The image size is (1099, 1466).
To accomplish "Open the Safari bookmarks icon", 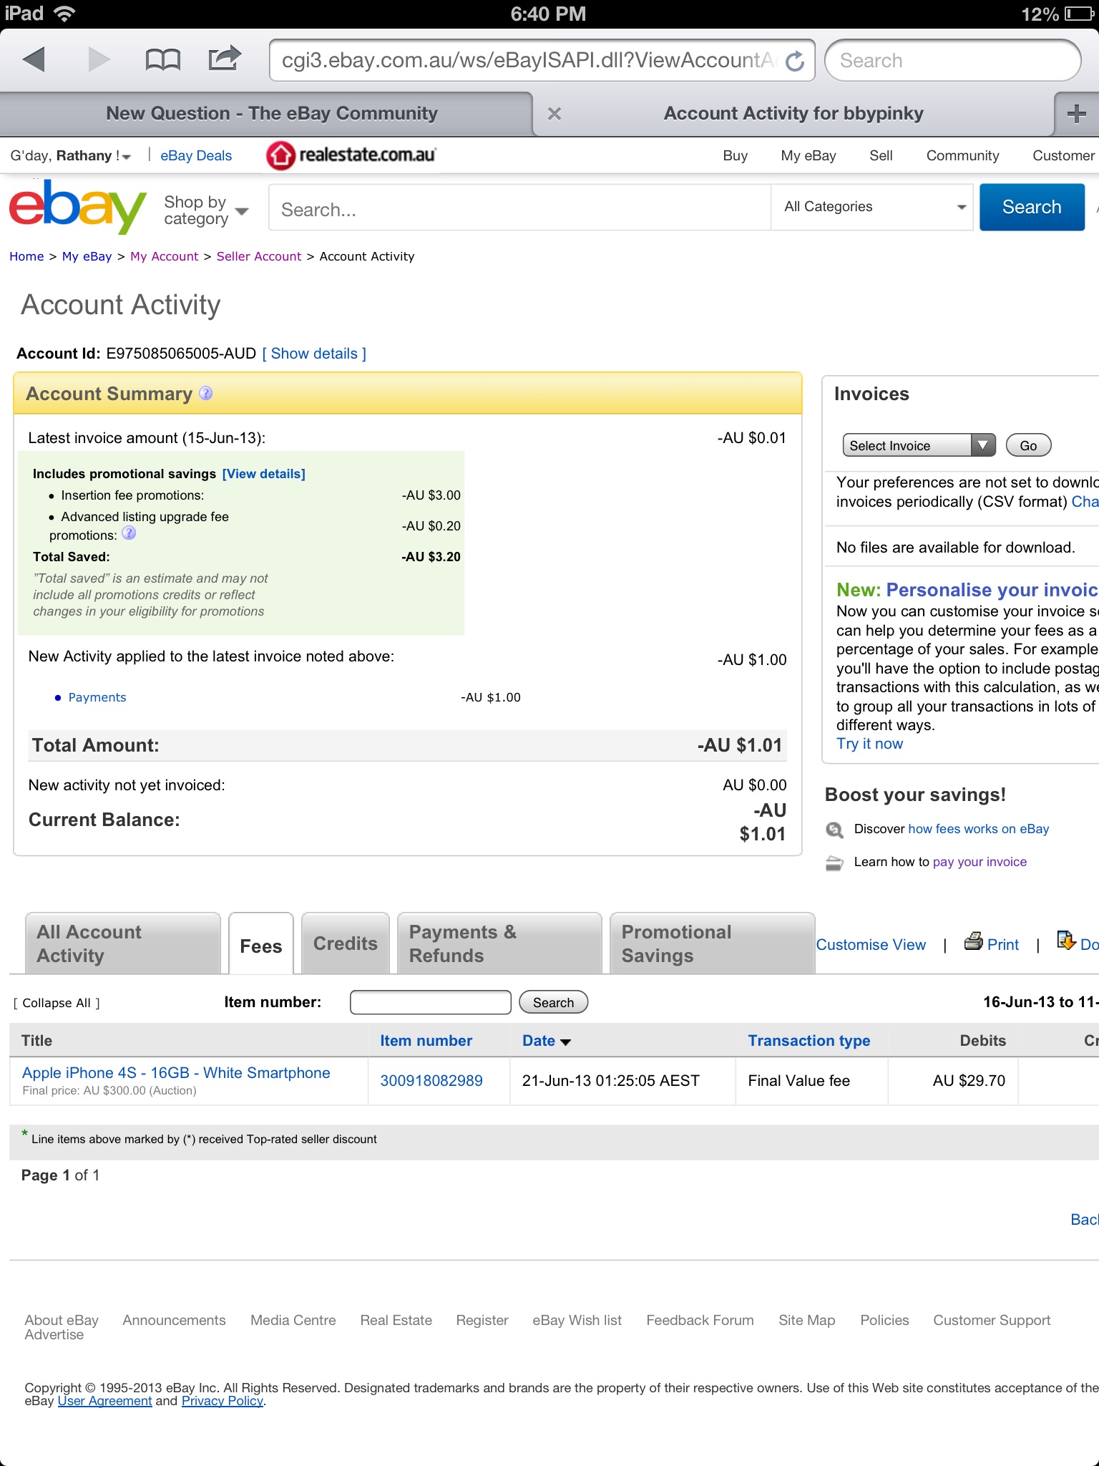I will 162,60.
